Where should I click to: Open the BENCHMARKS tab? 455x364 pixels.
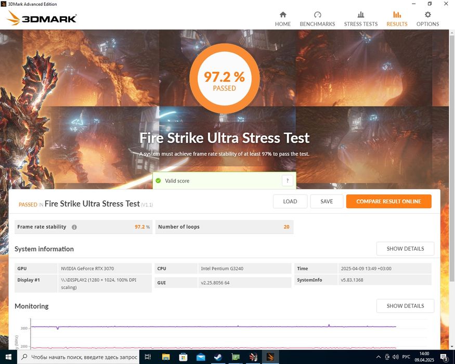coord(317,19)
